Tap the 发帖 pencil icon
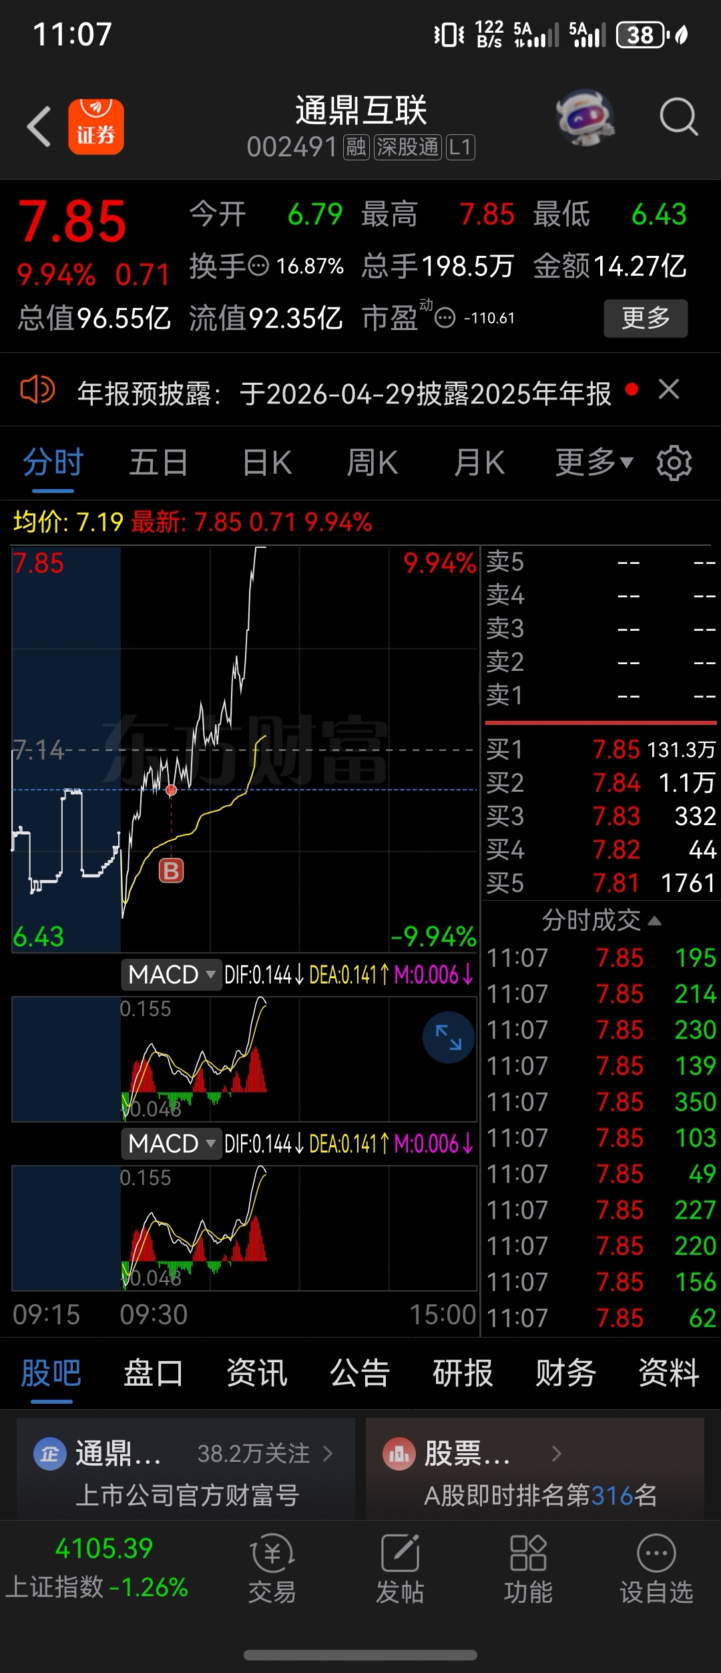Viewport: 721px width, 1673px height. 400,1553
